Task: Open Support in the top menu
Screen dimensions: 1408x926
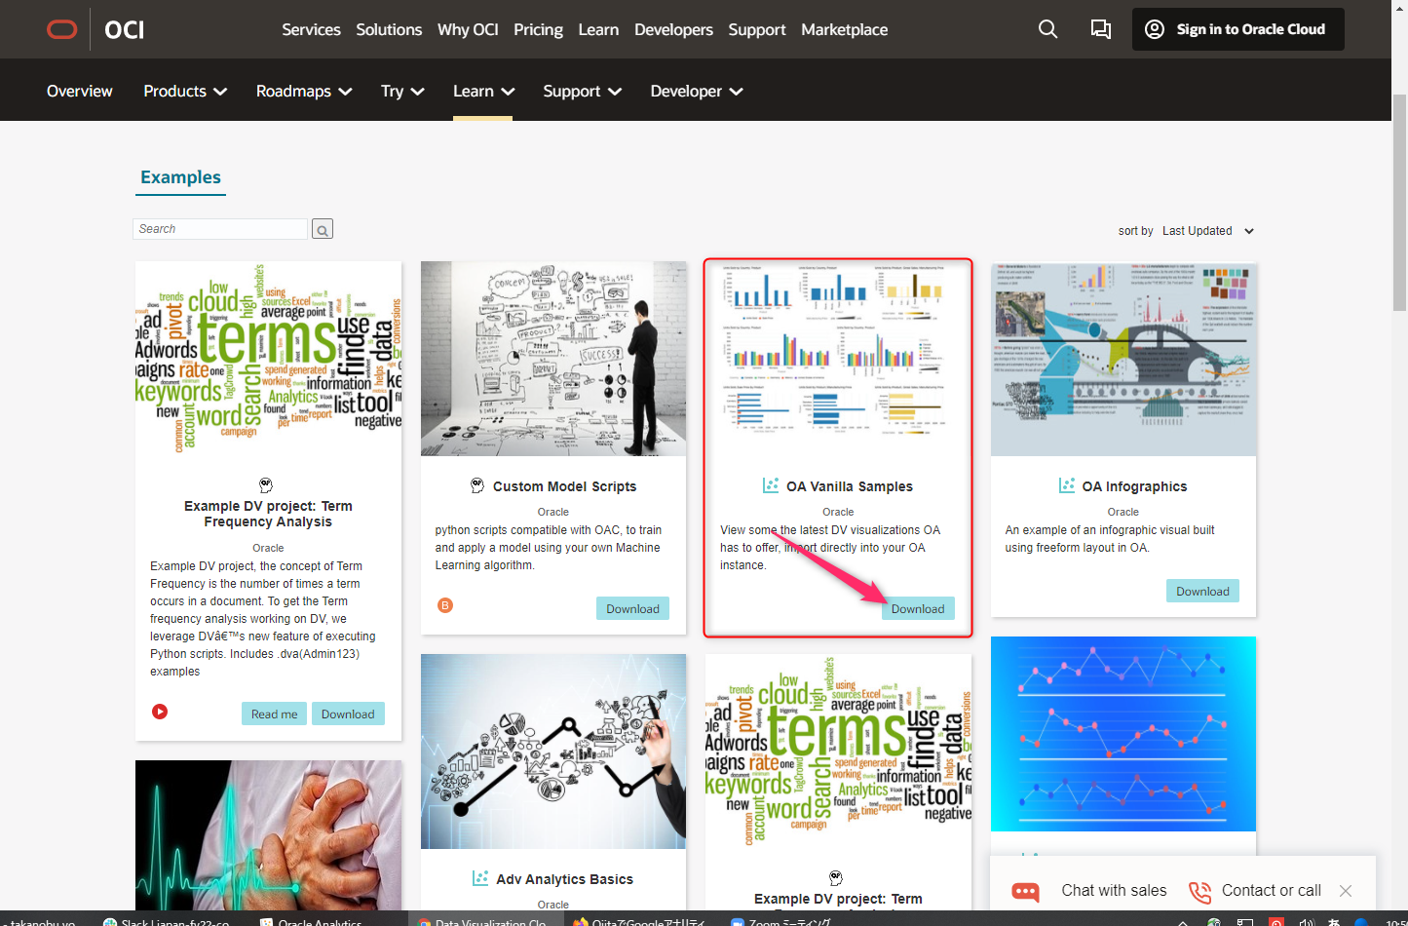Action: point(757,29)
